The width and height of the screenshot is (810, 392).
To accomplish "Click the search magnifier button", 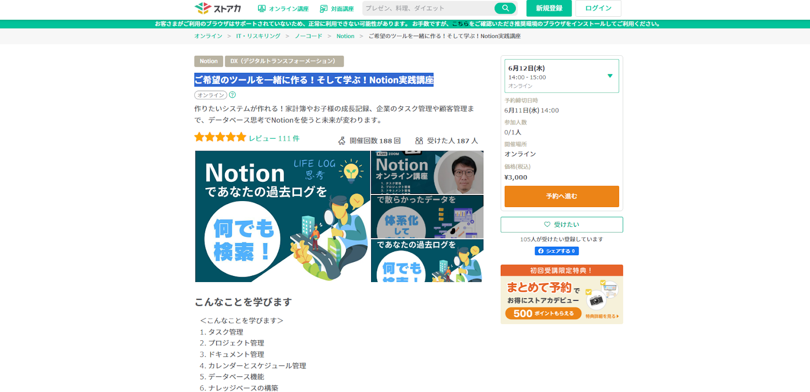I will (505, 8).
